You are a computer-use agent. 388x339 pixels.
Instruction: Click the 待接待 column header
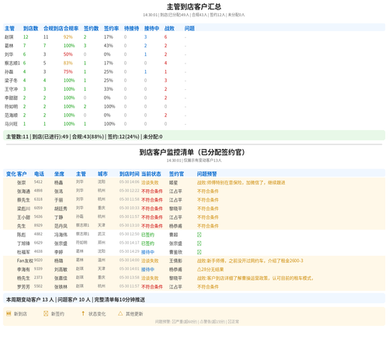tap(131, 29)
